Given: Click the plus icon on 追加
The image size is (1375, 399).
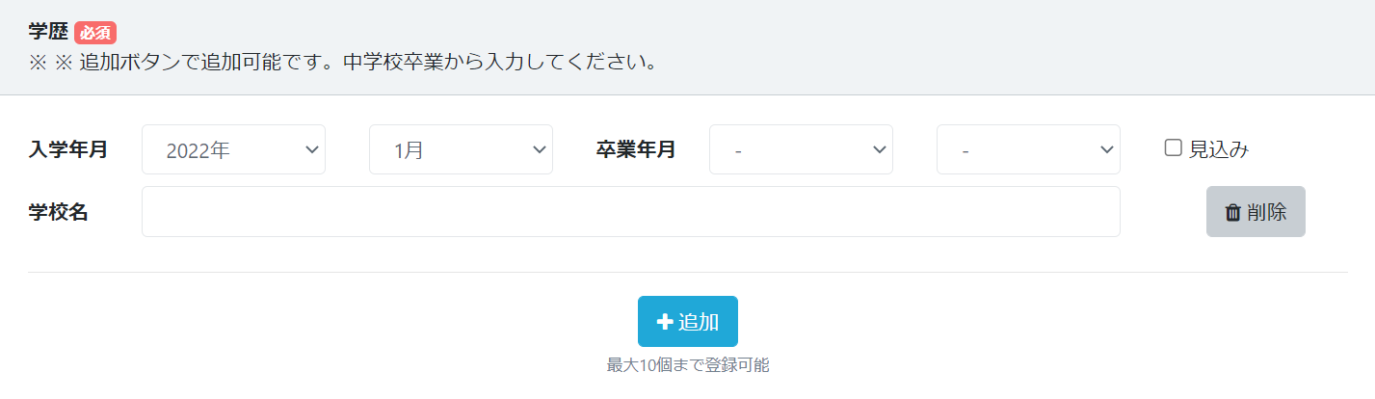Looking at the screenshot, I should click(665, 322).
